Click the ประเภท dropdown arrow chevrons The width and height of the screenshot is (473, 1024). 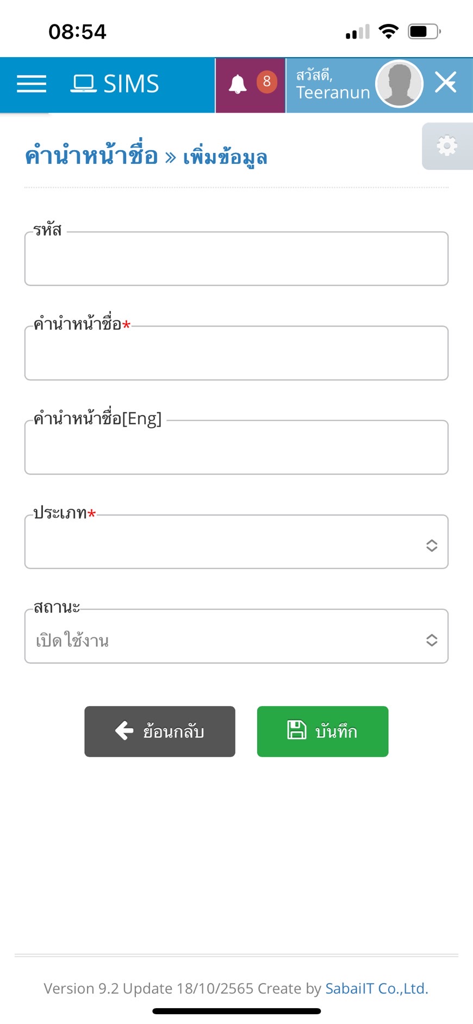point(432,545)
